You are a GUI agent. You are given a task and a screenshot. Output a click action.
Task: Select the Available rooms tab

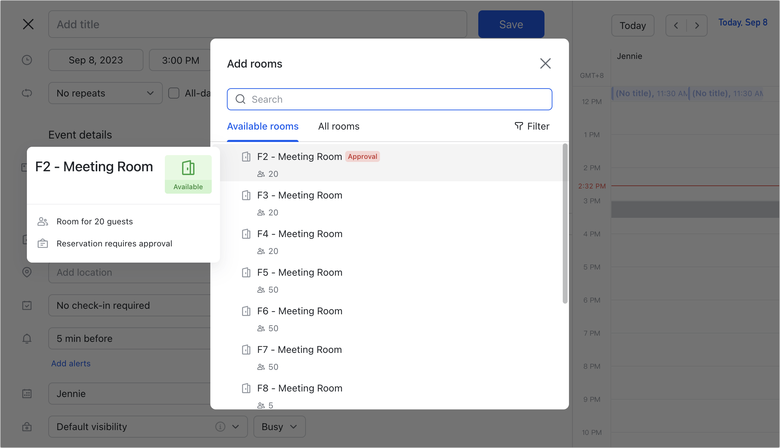pos(262,126)
